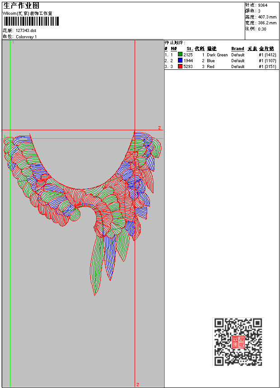The height and width of the screenshot is (388, 280).
Task: Click "Default" brand in the Dark Green row
Action: (x=238, y=55)
